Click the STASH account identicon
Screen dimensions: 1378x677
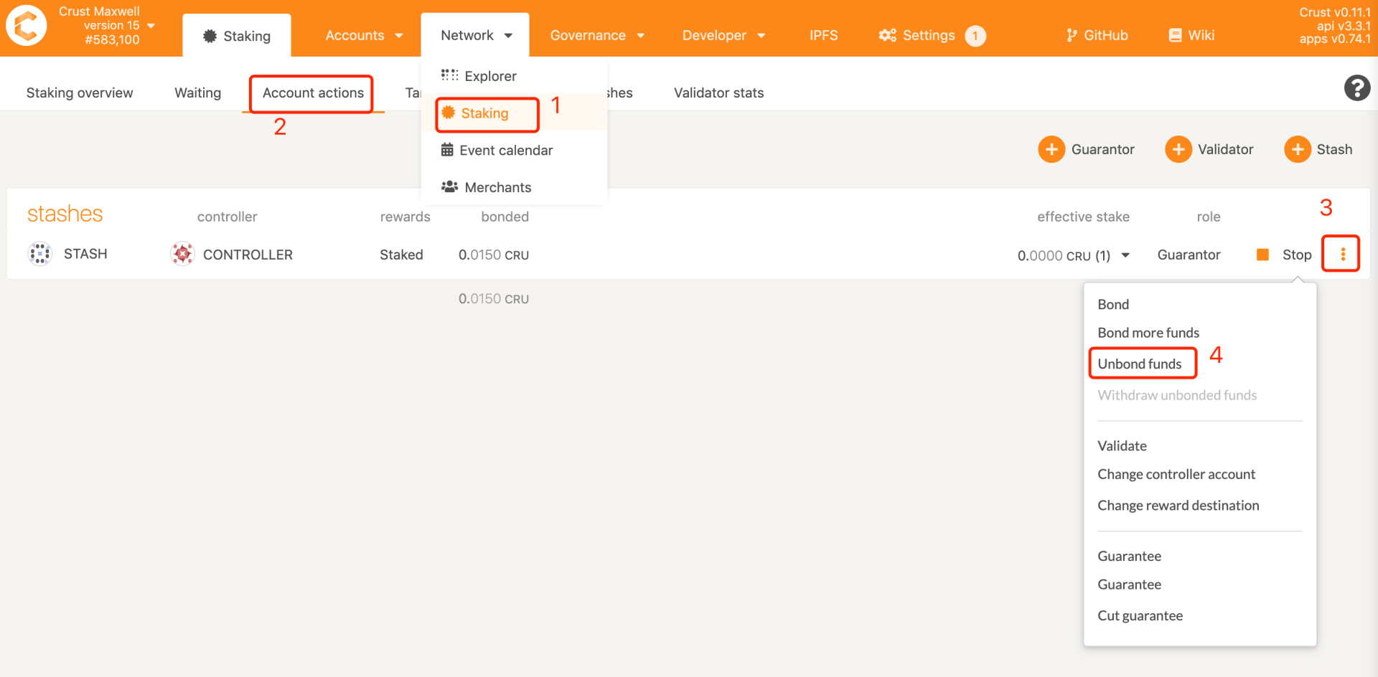pyautogui.click(x=39, y=254)
